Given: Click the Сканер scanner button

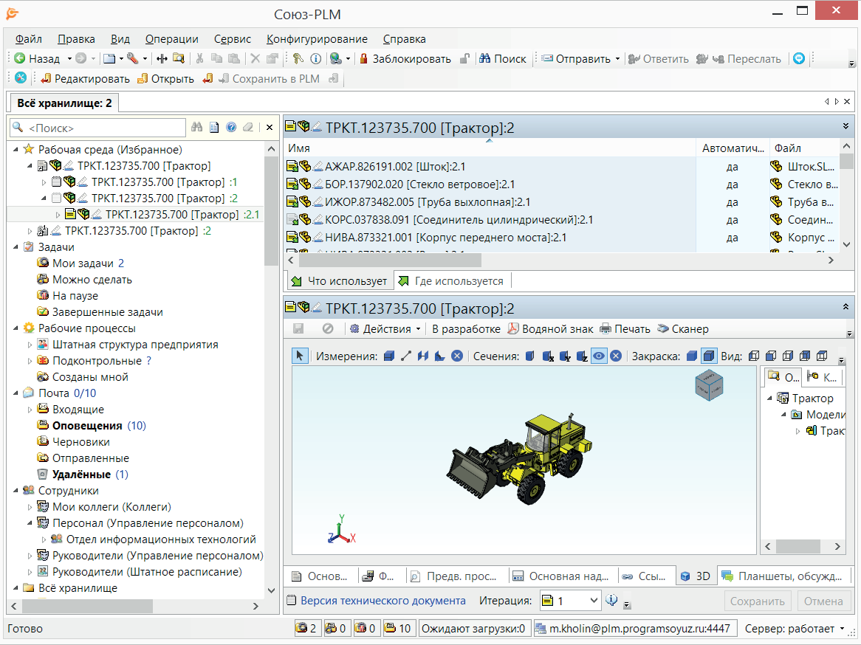Looking at the screenshot, I should tap(682, 329).
